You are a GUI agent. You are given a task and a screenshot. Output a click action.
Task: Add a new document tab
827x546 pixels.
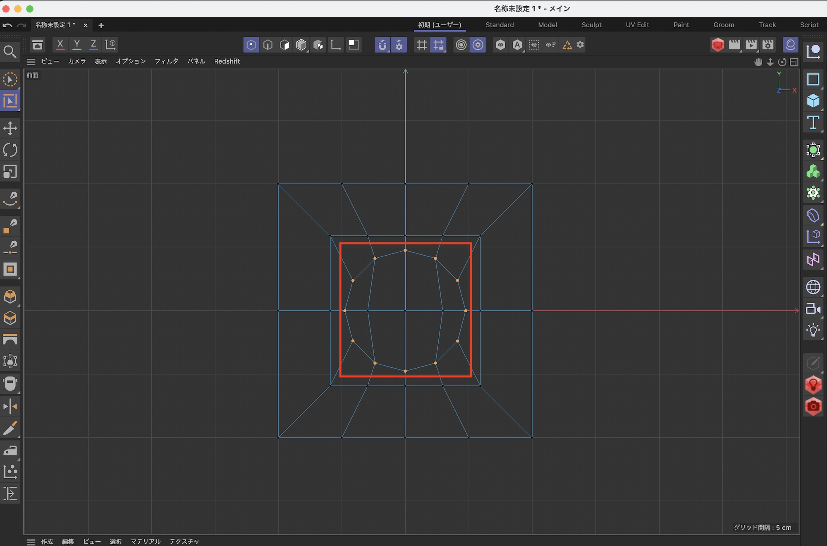pyautogui.click(x=101, y=25)
